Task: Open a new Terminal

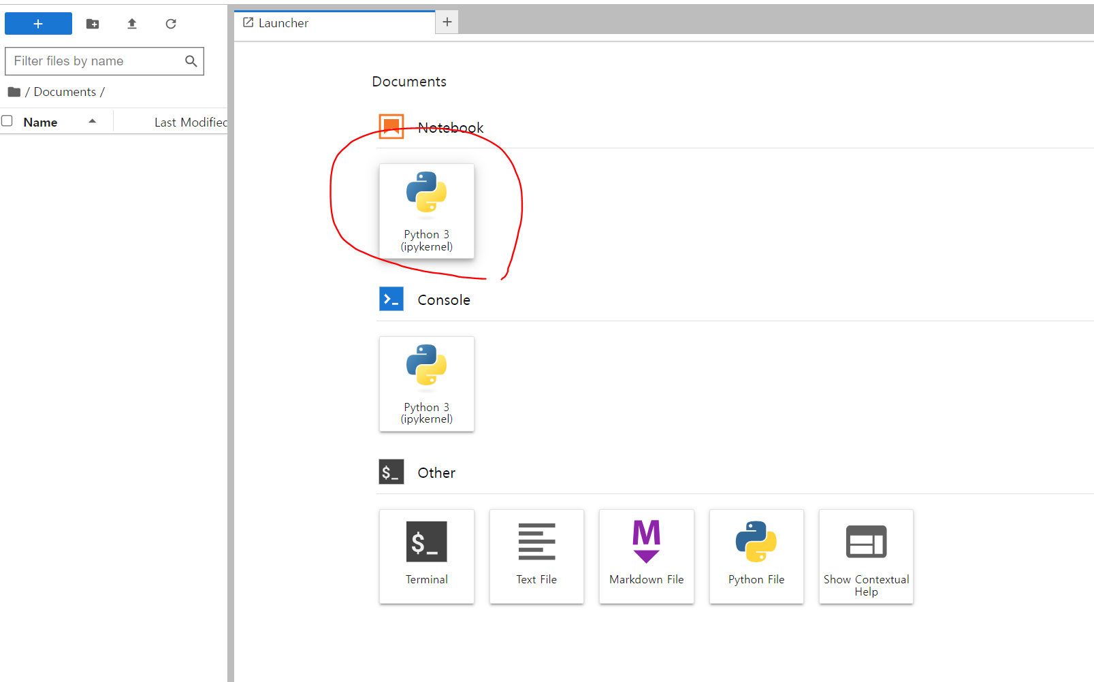Action: click(x=427, y=557)
